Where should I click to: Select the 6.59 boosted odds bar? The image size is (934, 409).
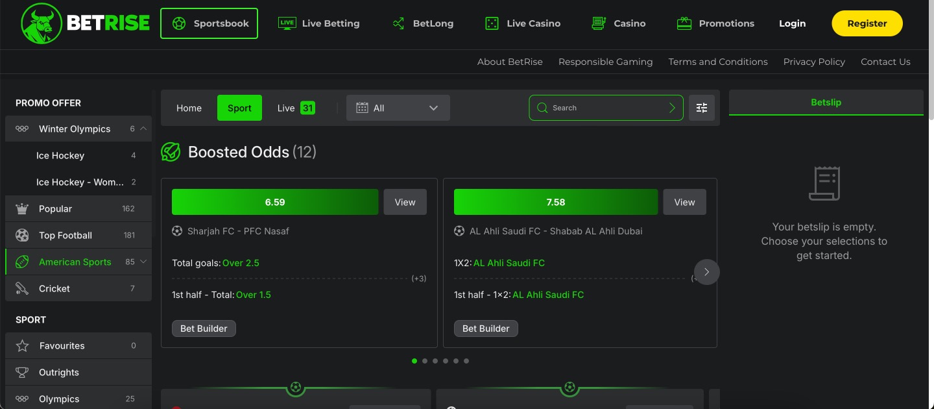pos(274,202)
